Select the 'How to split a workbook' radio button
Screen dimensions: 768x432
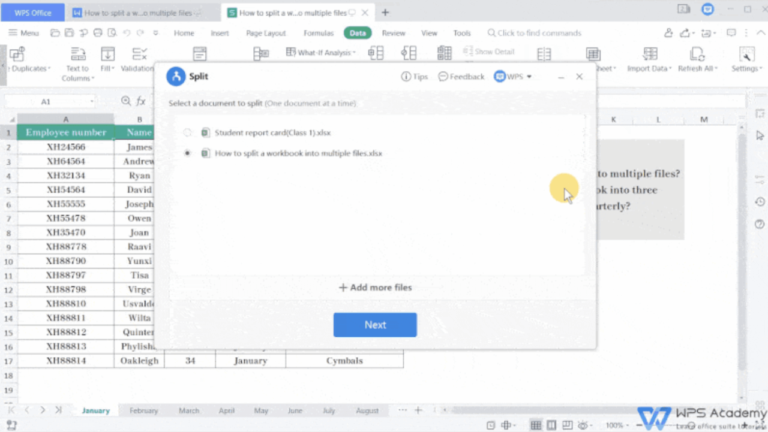tap(188, 153)
